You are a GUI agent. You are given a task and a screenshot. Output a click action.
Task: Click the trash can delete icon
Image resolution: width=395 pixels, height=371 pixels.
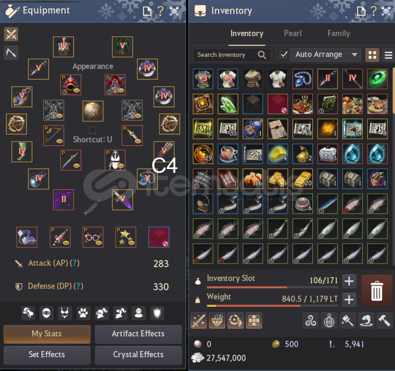(x=376, y=290)
